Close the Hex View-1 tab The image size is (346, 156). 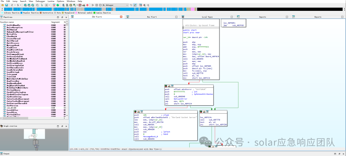176,17
